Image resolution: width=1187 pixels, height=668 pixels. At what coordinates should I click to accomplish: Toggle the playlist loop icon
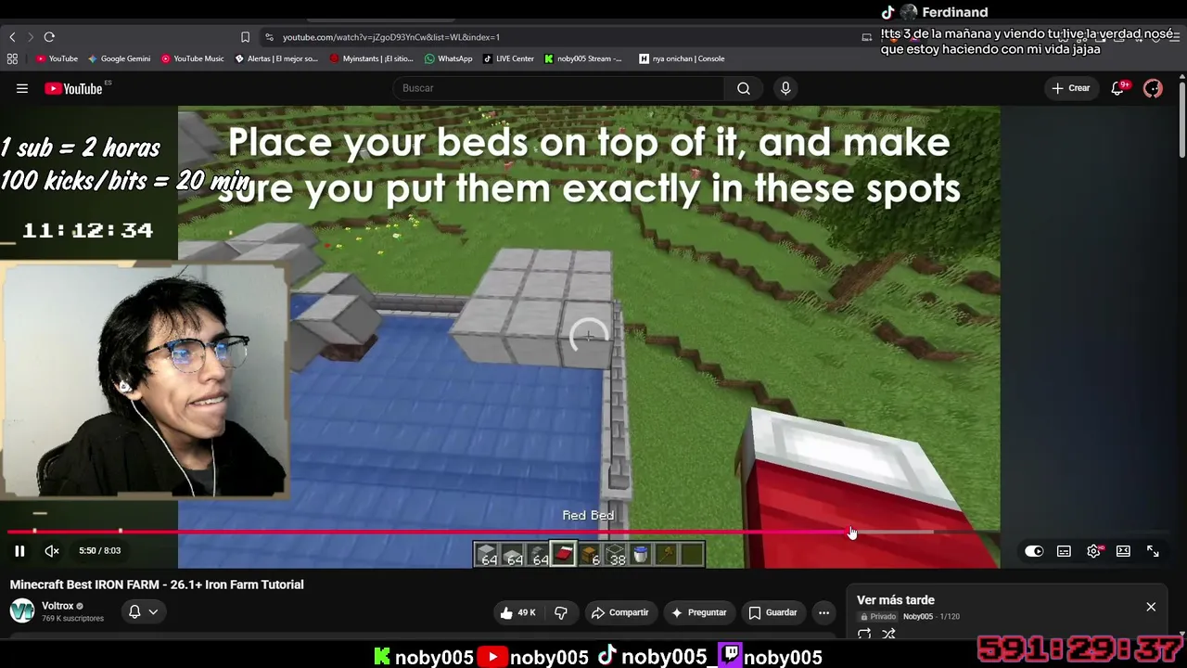point(864,635)
